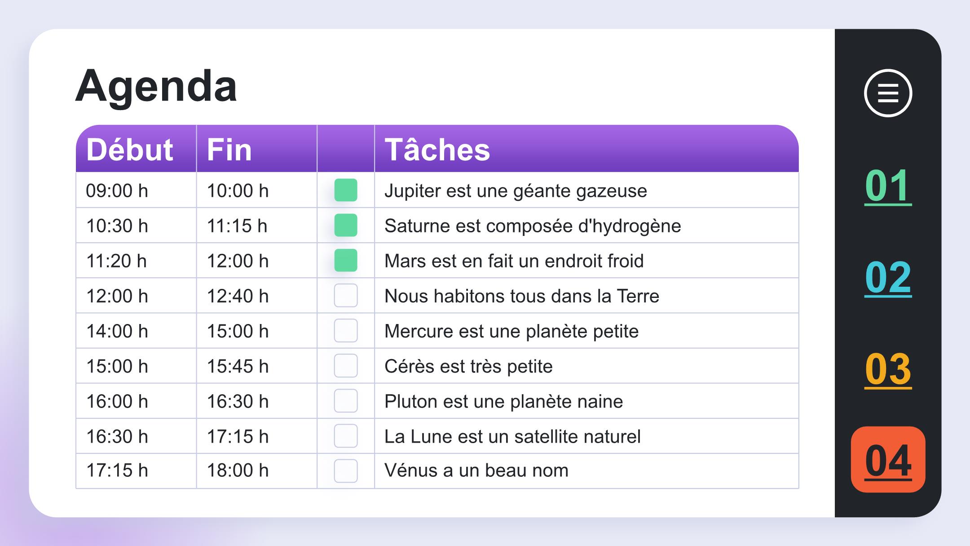Go to section 02 link
The width and height of the screenshot is (970, 546).
pyautogui.click(x=888, y=278)
